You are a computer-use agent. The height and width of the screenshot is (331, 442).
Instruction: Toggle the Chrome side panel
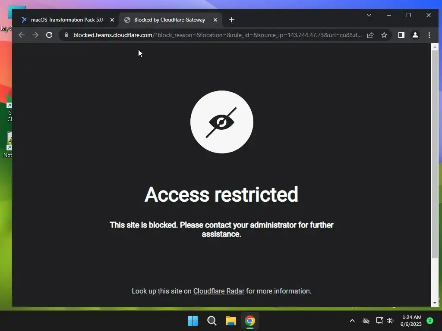(401, 35)
